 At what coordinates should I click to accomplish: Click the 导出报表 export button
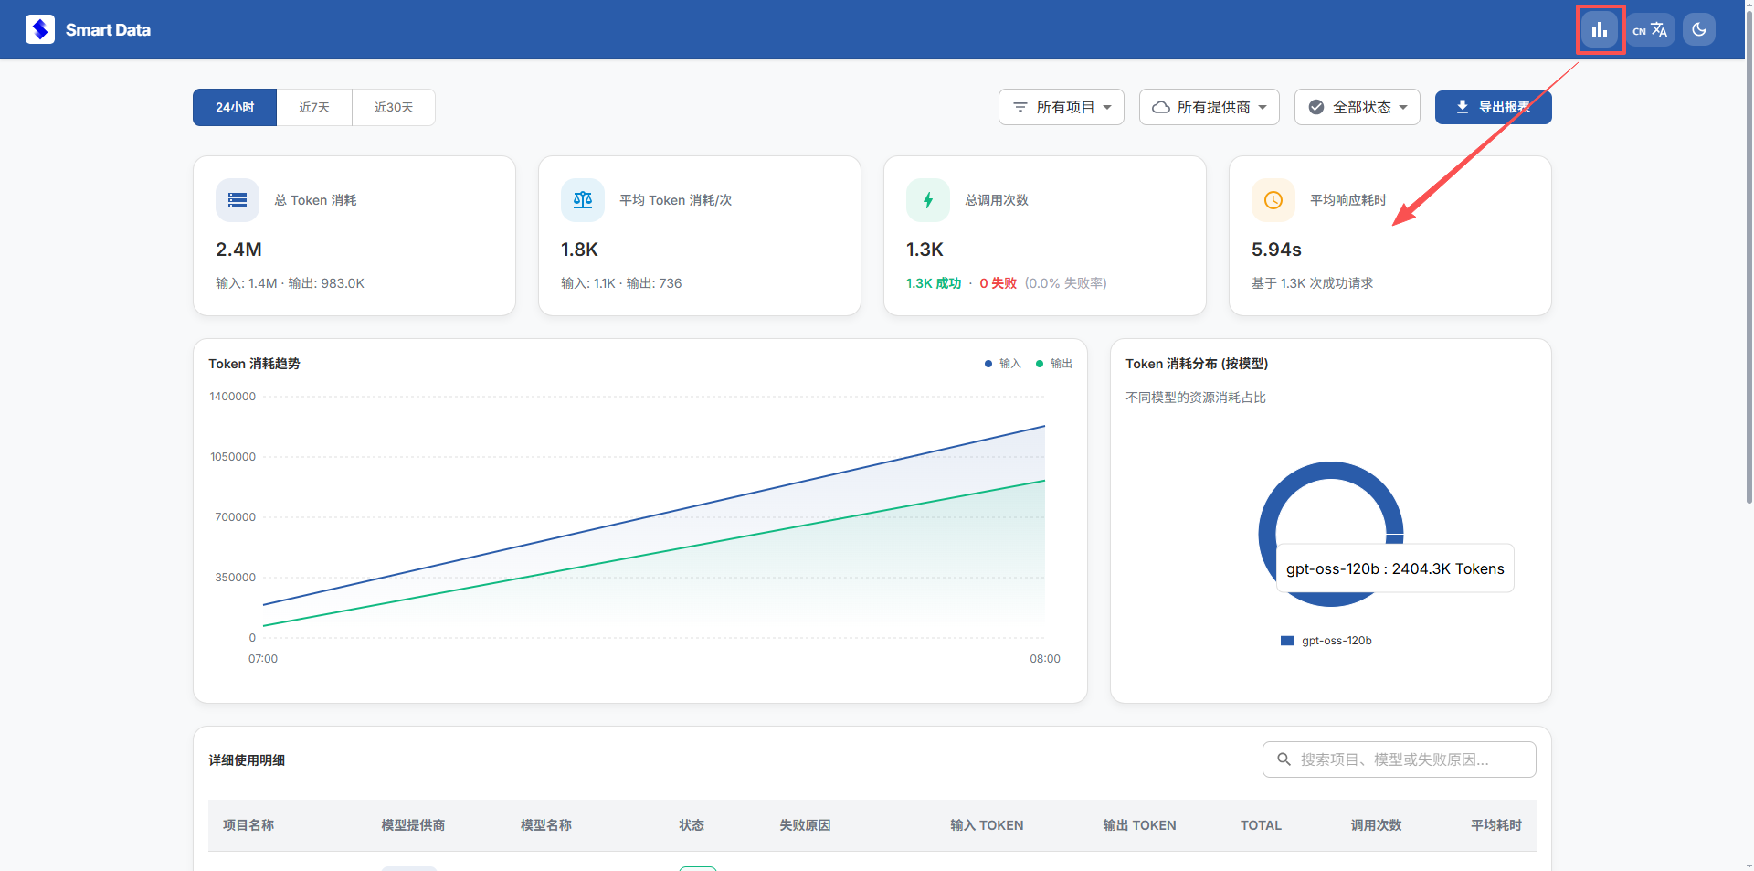[x=1493, y=107]
